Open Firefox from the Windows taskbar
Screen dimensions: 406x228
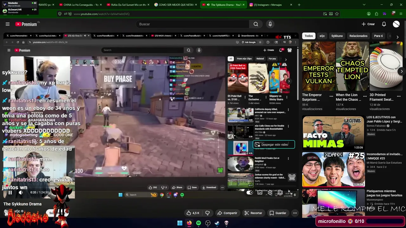189,223
